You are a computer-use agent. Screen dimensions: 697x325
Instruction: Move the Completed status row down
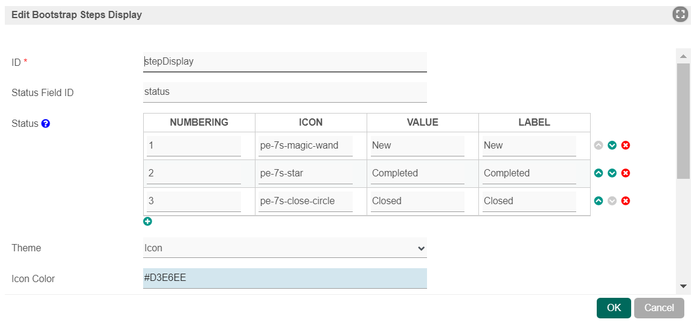[612, 173]
